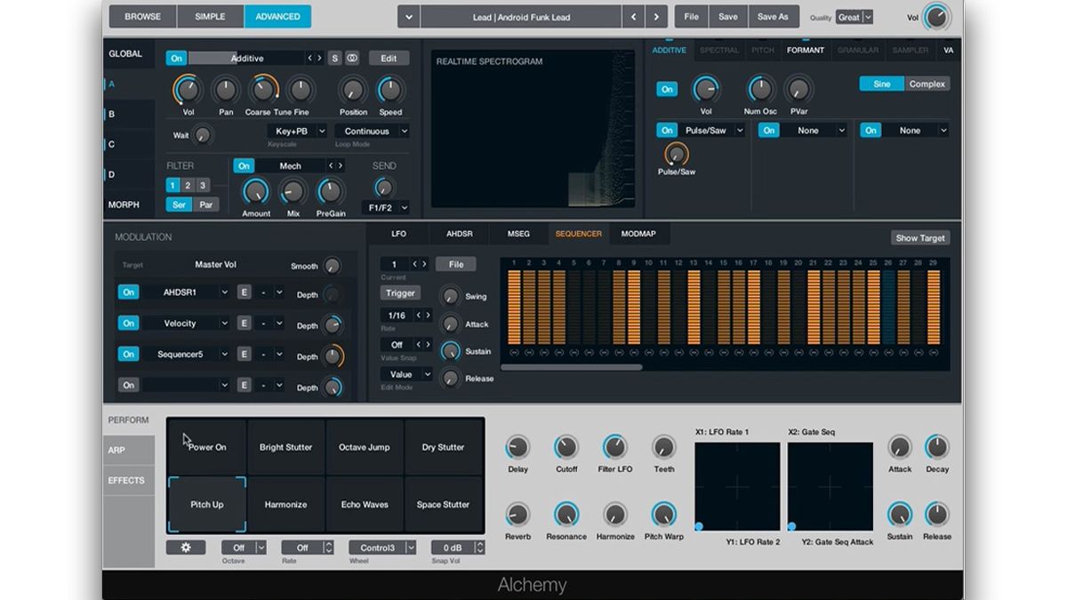Click the sequencer File button
The width and height of the screenshot is (1067, 600).
[x=455, y=264]
